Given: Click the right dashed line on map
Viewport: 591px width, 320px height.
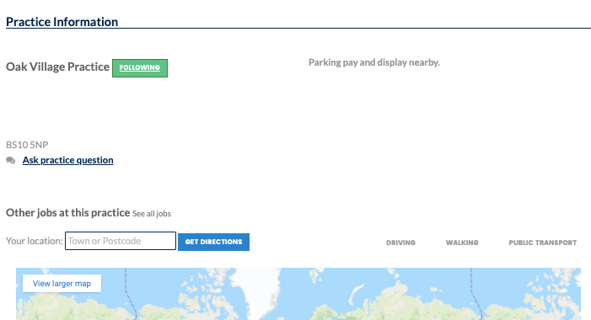Looking at the screenshot, I should click(475, 294).
